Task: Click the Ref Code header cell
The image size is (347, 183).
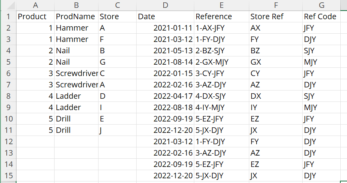Action: 321,16
